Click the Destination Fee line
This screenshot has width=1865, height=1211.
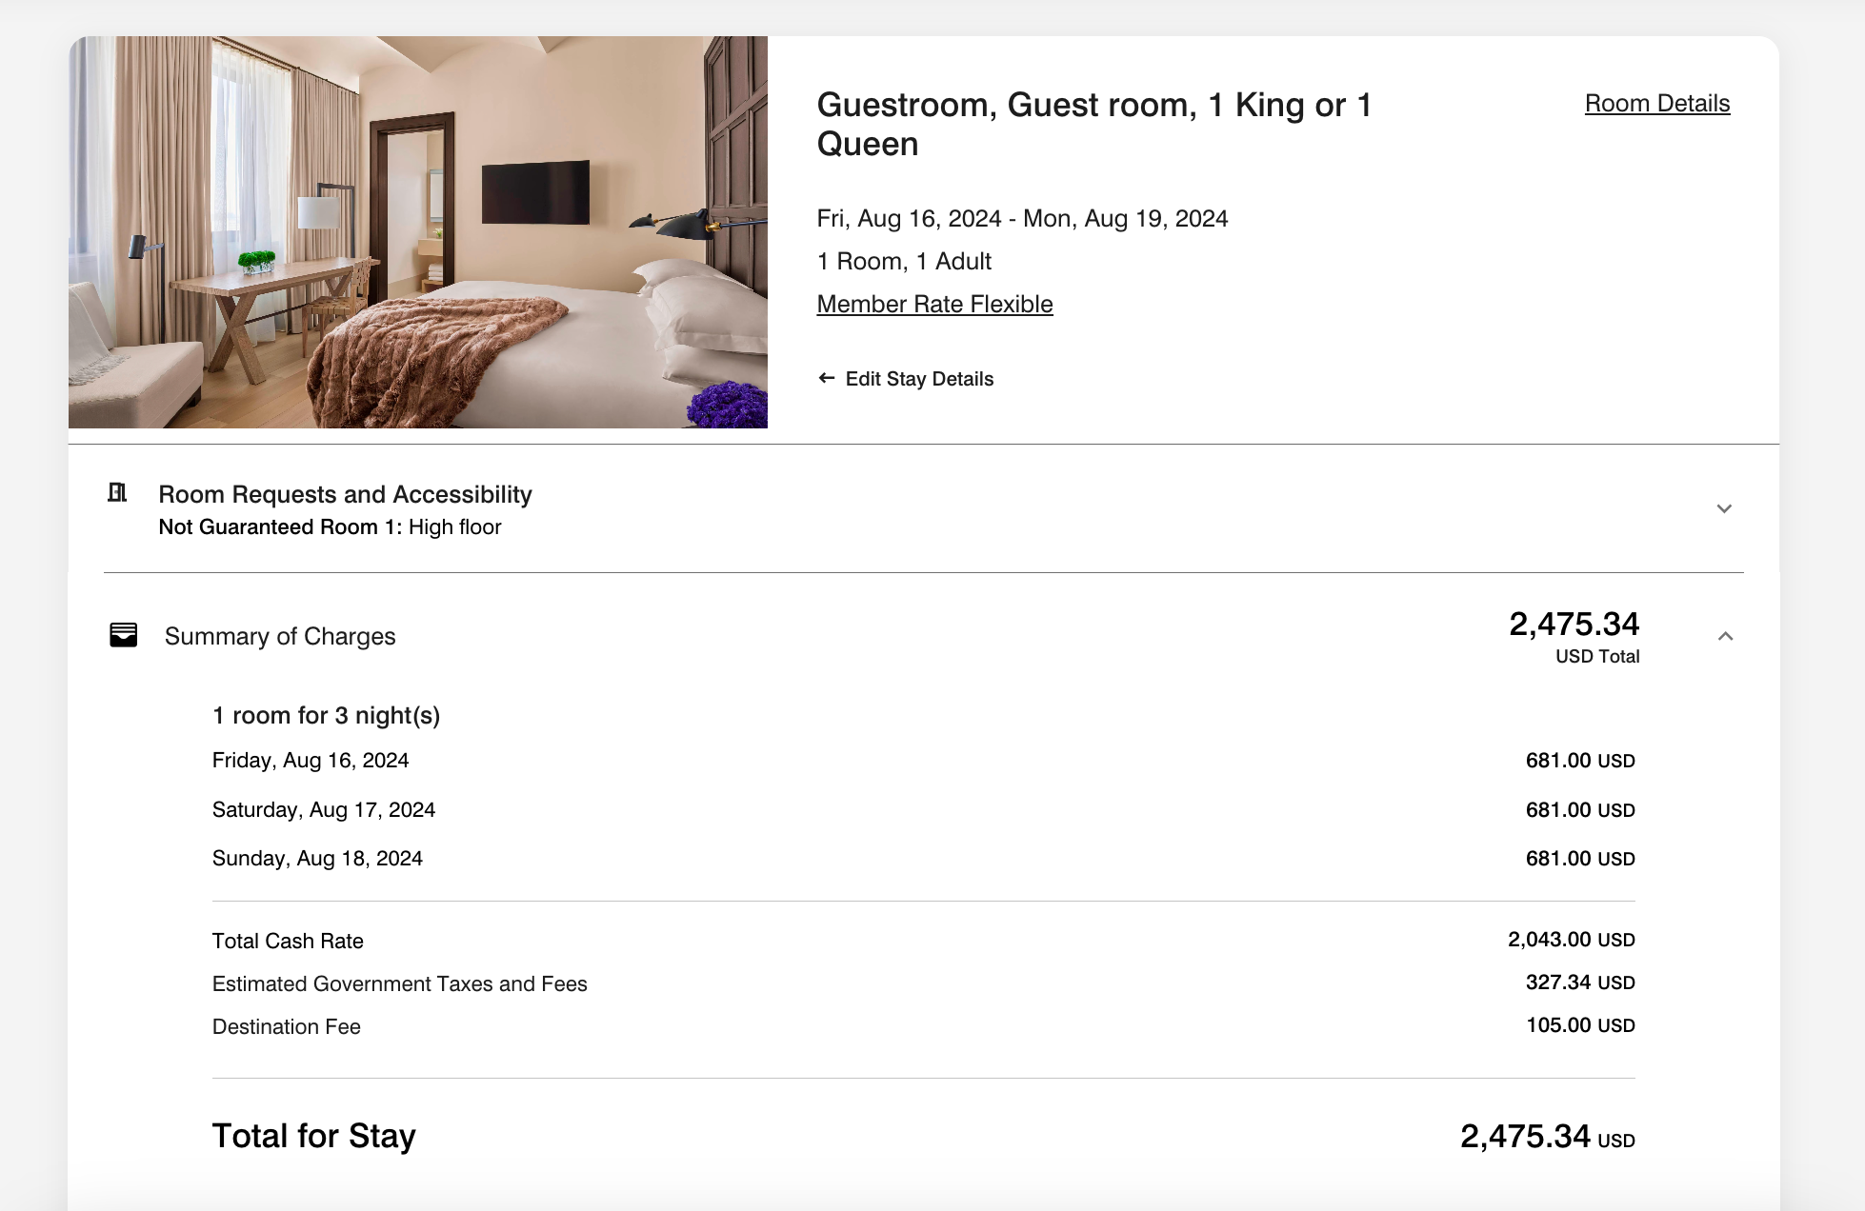click(923, 1026)
